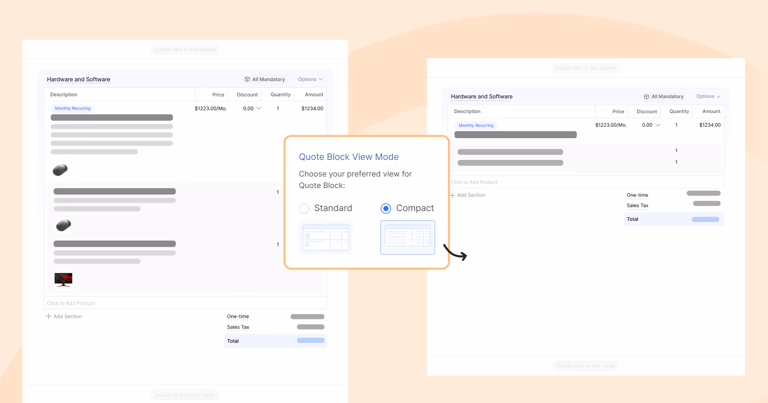
Task: Select the Compact radio button
Action: click(x=386, y=208)
